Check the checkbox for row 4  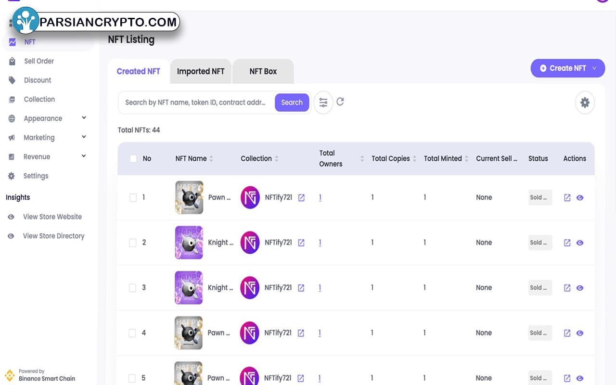point(133,333)
